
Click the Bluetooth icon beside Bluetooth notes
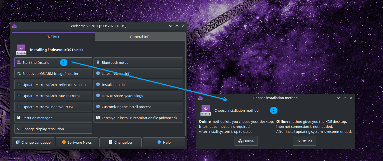coord(98,62)
